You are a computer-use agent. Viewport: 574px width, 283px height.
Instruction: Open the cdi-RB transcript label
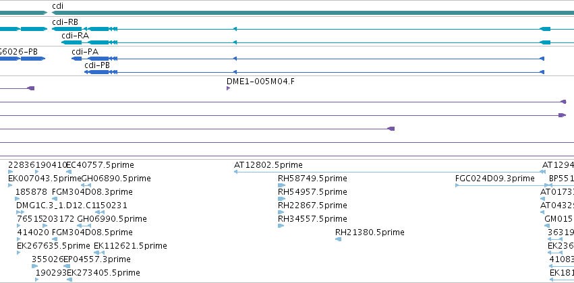[x=65, y=22]
